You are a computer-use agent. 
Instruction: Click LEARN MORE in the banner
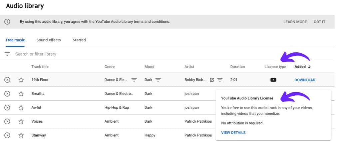pos(295,22)
